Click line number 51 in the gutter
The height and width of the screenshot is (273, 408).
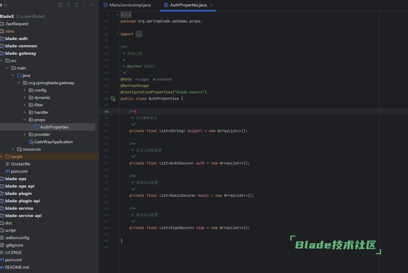click(x=106, y=131)
